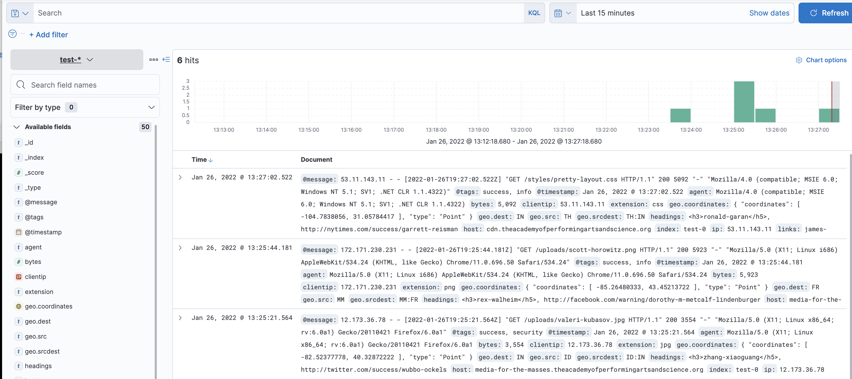The width and height of the screenshot is (852, 379).
Task: Click the geo.coordinates globe type icon
Action: (19, 306)
